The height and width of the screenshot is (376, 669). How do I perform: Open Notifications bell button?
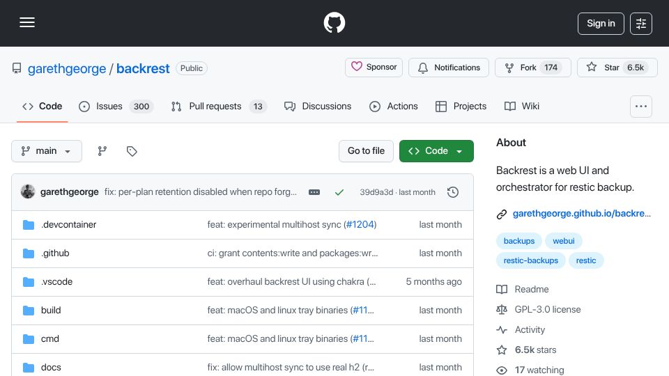448,68
